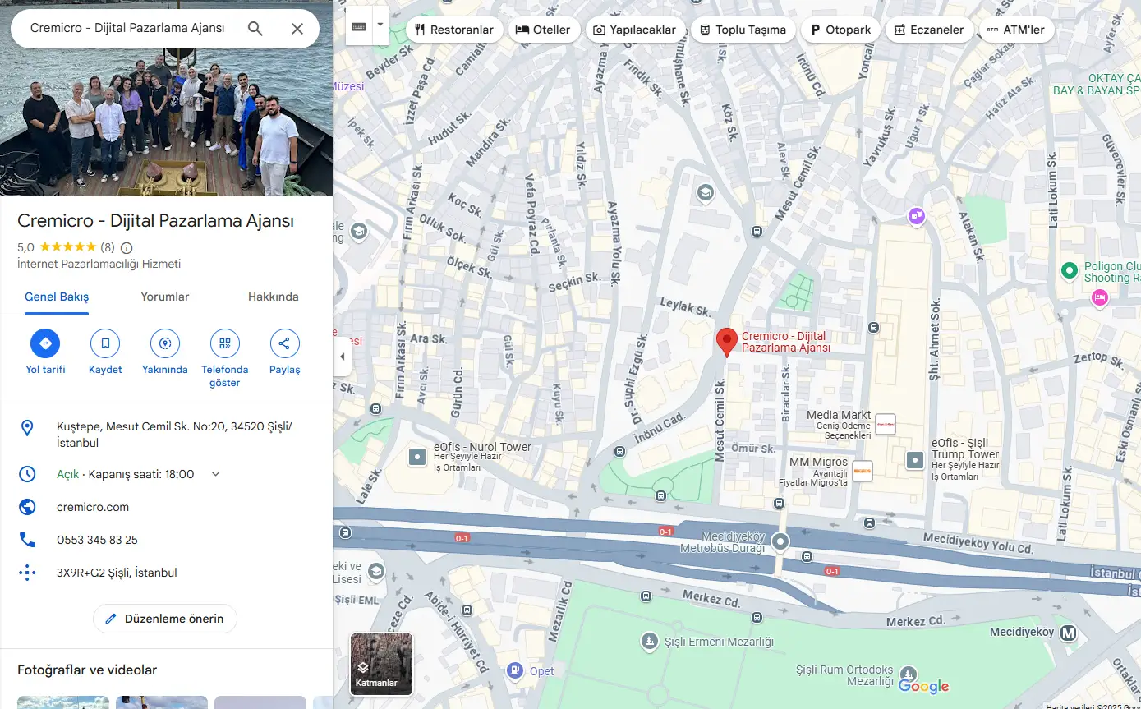Click the Düzenleme önerin button

[x=165, y=619]
